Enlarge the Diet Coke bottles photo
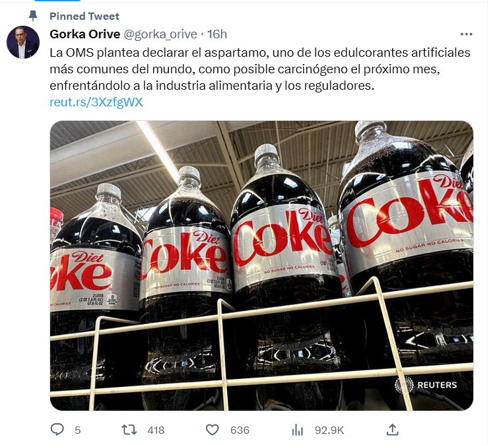 261,265
